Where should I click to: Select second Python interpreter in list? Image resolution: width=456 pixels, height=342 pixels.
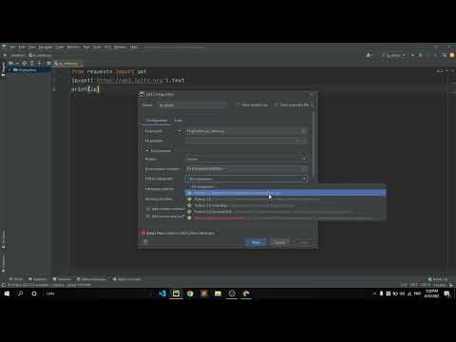285,199
